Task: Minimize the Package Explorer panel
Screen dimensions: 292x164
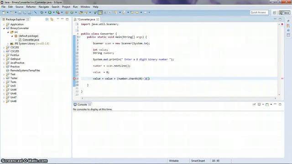Action: coord(63,19)
